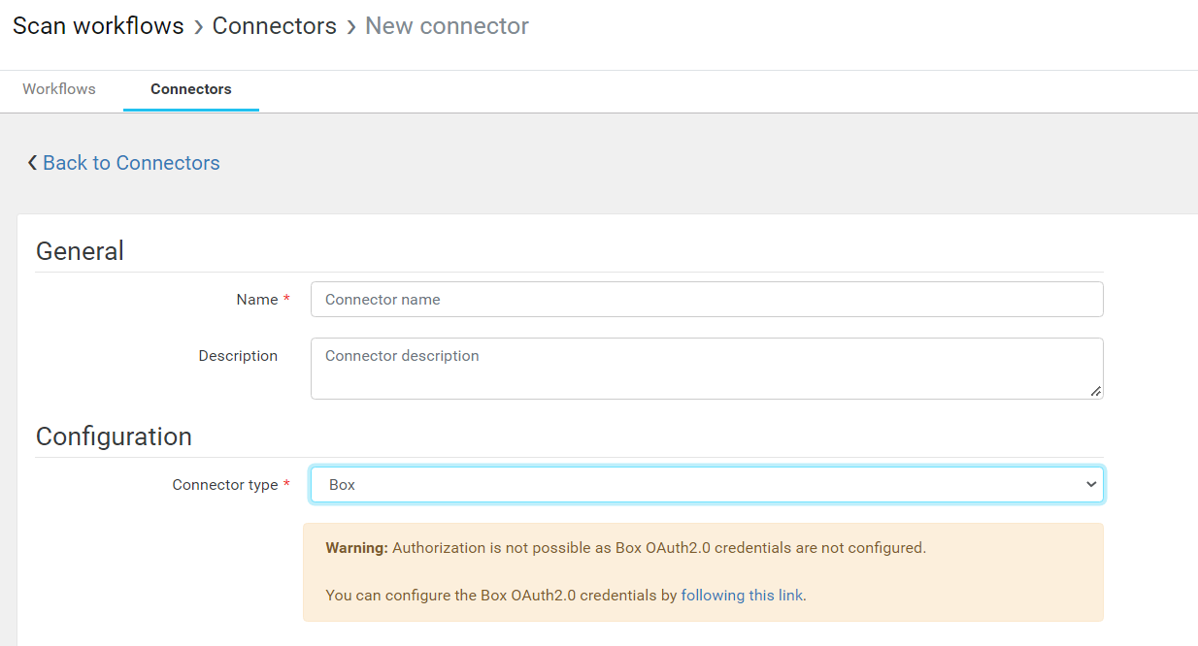1198x646 pixels.
Task: Click New connector breadcrumb text
Action: pos(447,26)
